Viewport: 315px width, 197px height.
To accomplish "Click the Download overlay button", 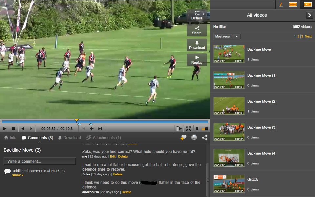I will tap(197, 45).
